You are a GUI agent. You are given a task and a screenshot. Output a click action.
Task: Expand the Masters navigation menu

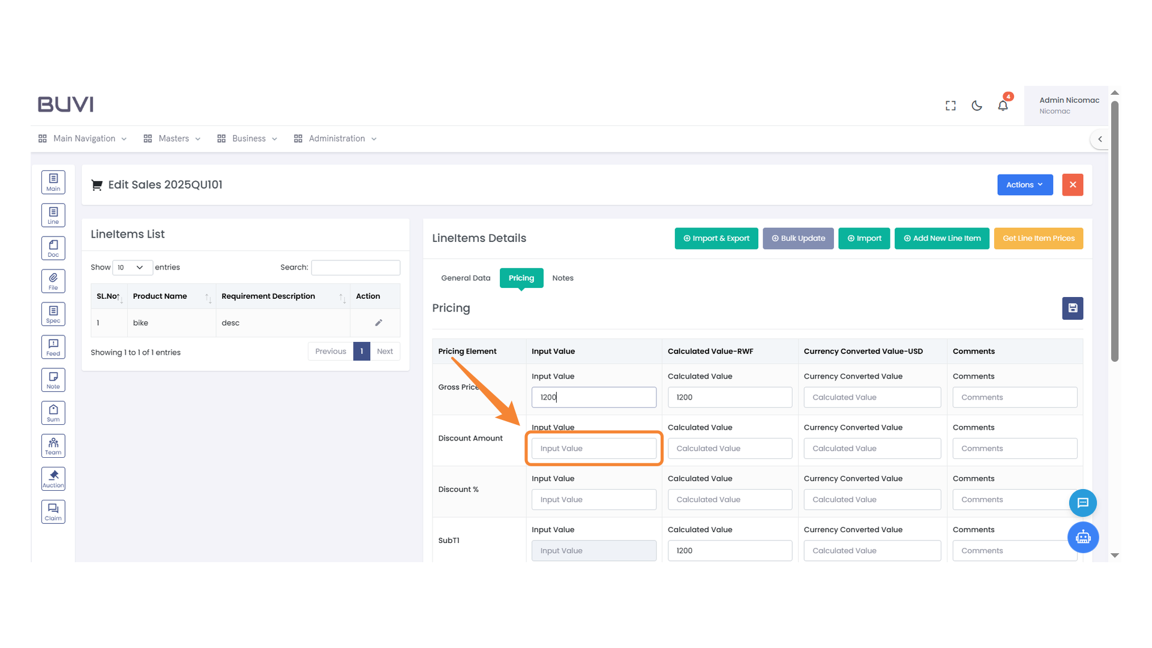173,138
